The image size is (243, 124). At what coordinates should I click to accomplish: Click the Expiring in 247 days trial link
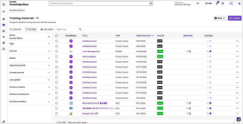tap(183, 4)
